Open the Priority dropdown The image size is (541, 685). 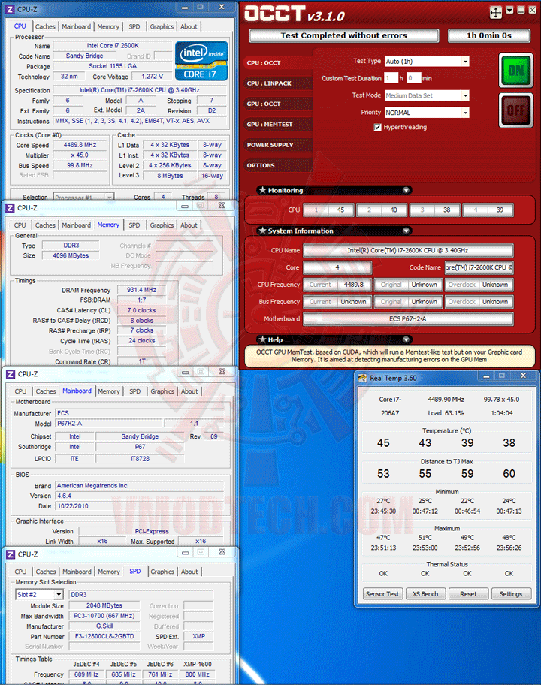pyautogui.click(x=465, y=113)
